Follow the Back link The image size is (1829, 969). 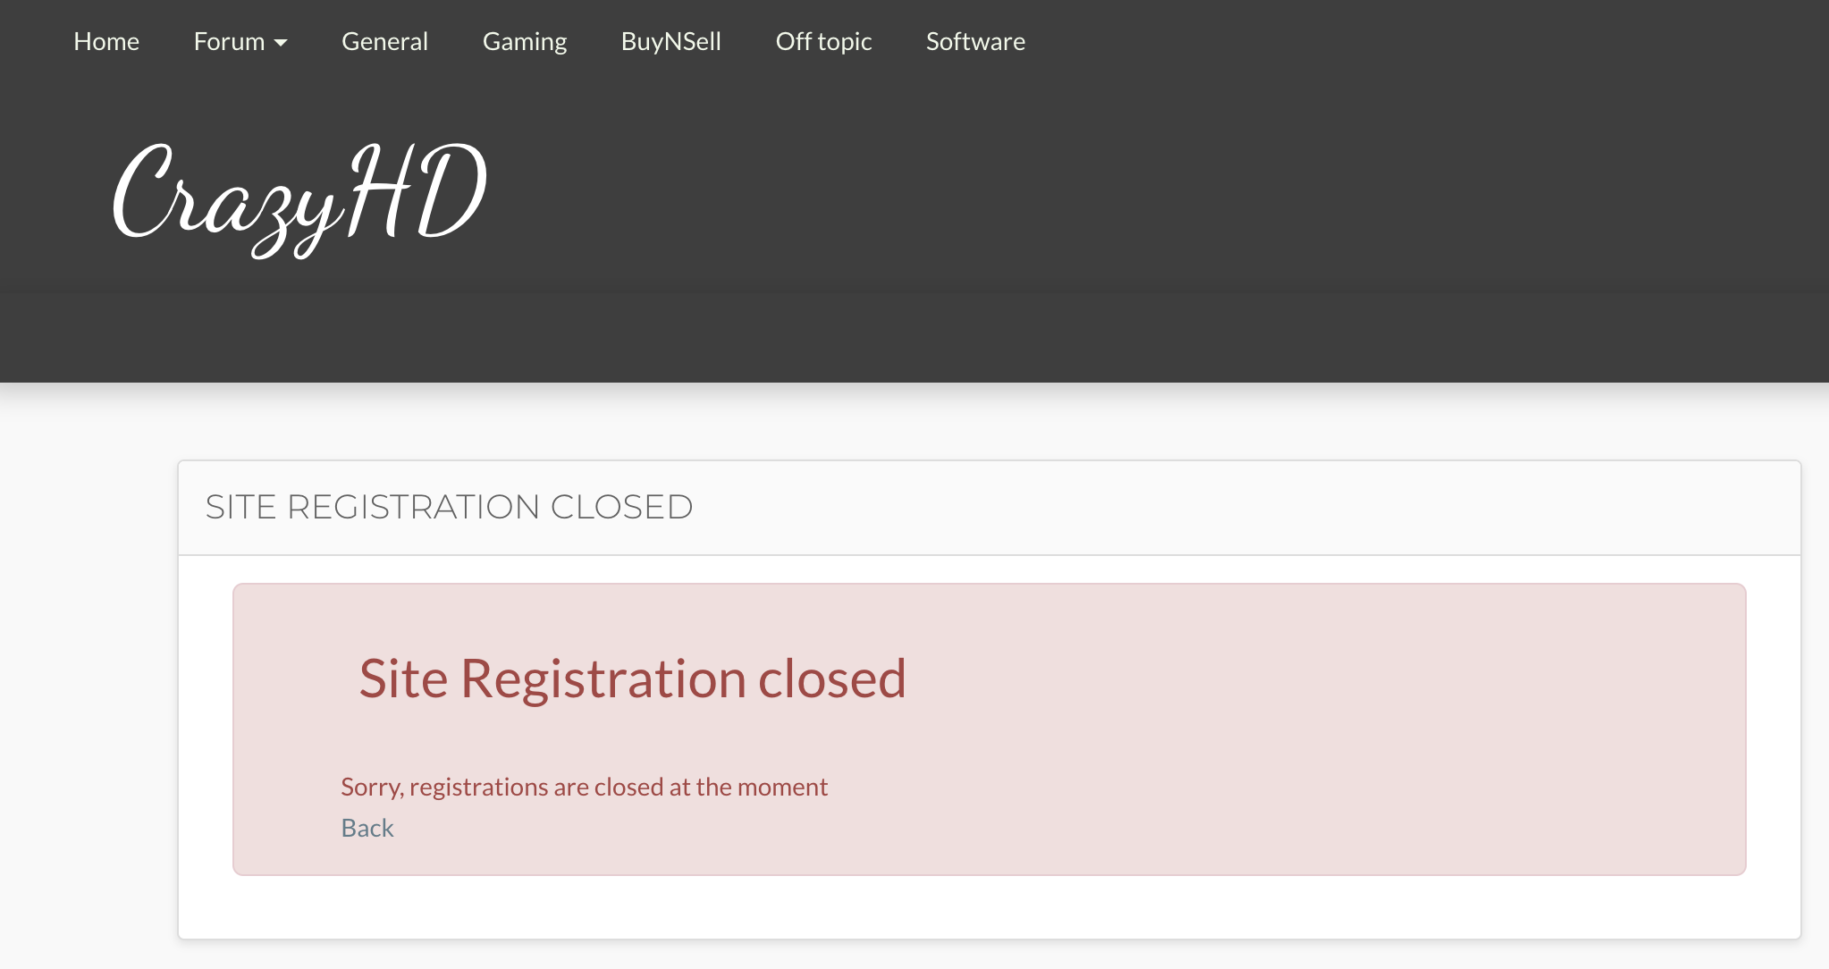point(367,828)
